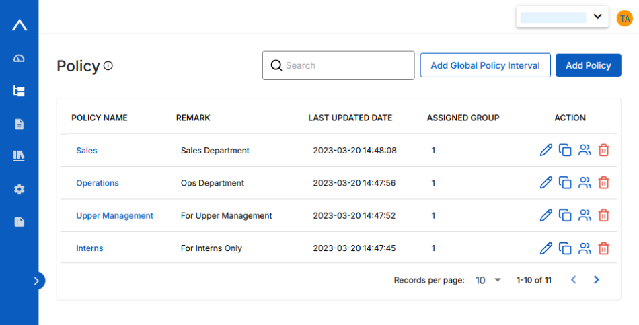Open the Upper Management policy link
This screenshot has width=639, height=325.
(x=114, y=215)
